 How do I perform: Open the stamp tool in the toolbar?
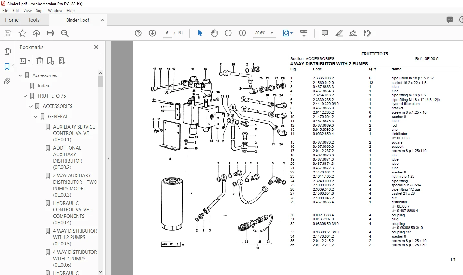(x=367, y=33)
